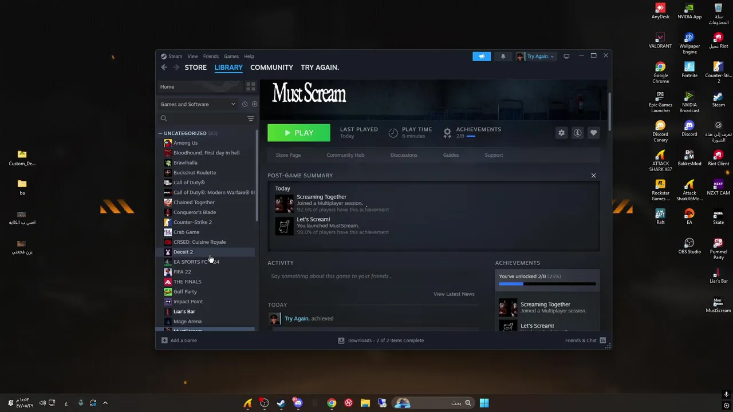Open the Games and Software filter dropdown
This screenshot has height=412, width=733.
pos(198,104)
